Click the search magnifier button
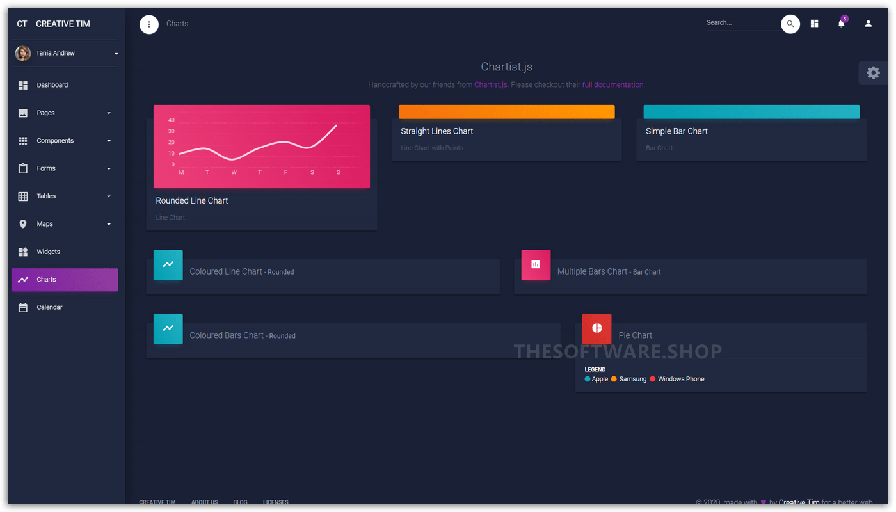This screenshot has width=896, height=512. pyautogui.click(x=790, y=24)
